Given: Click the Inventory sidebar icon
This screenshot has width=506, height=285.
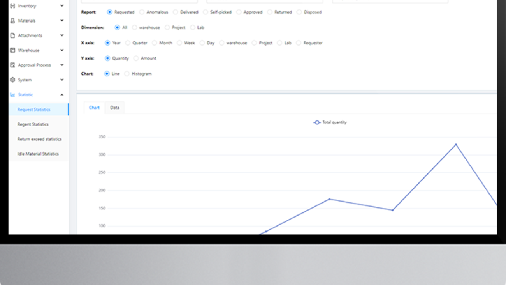Looking at the screenshot, I should (12, 6).
